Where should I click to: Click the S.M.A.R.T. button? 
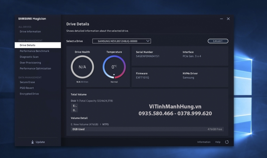tap(218, 41)
